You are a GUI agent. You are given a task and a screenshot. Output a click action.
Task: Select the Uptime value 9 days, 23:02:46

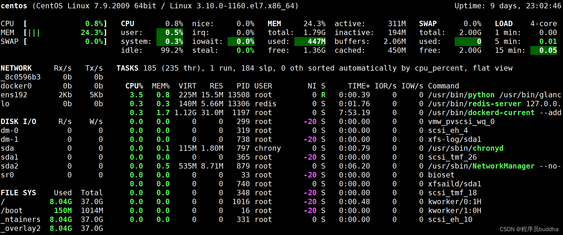point(526,6)
